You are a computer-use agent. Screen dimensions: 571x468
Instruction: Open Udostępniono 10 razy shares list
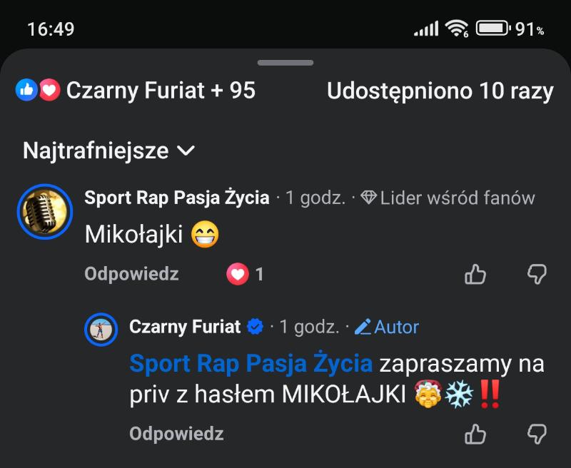coord(440,91)
